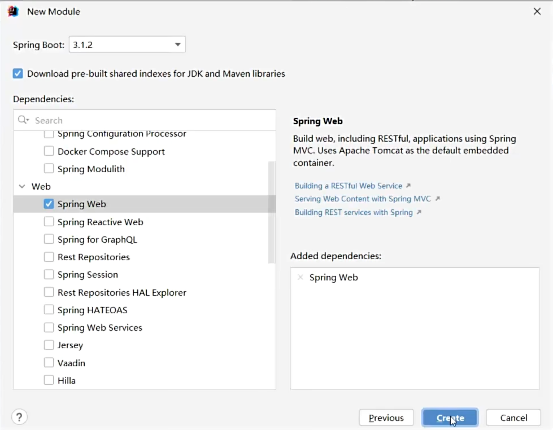Toggle download pre-built shared indexes checkbox

pyautogui.click(x=18, y=73)
